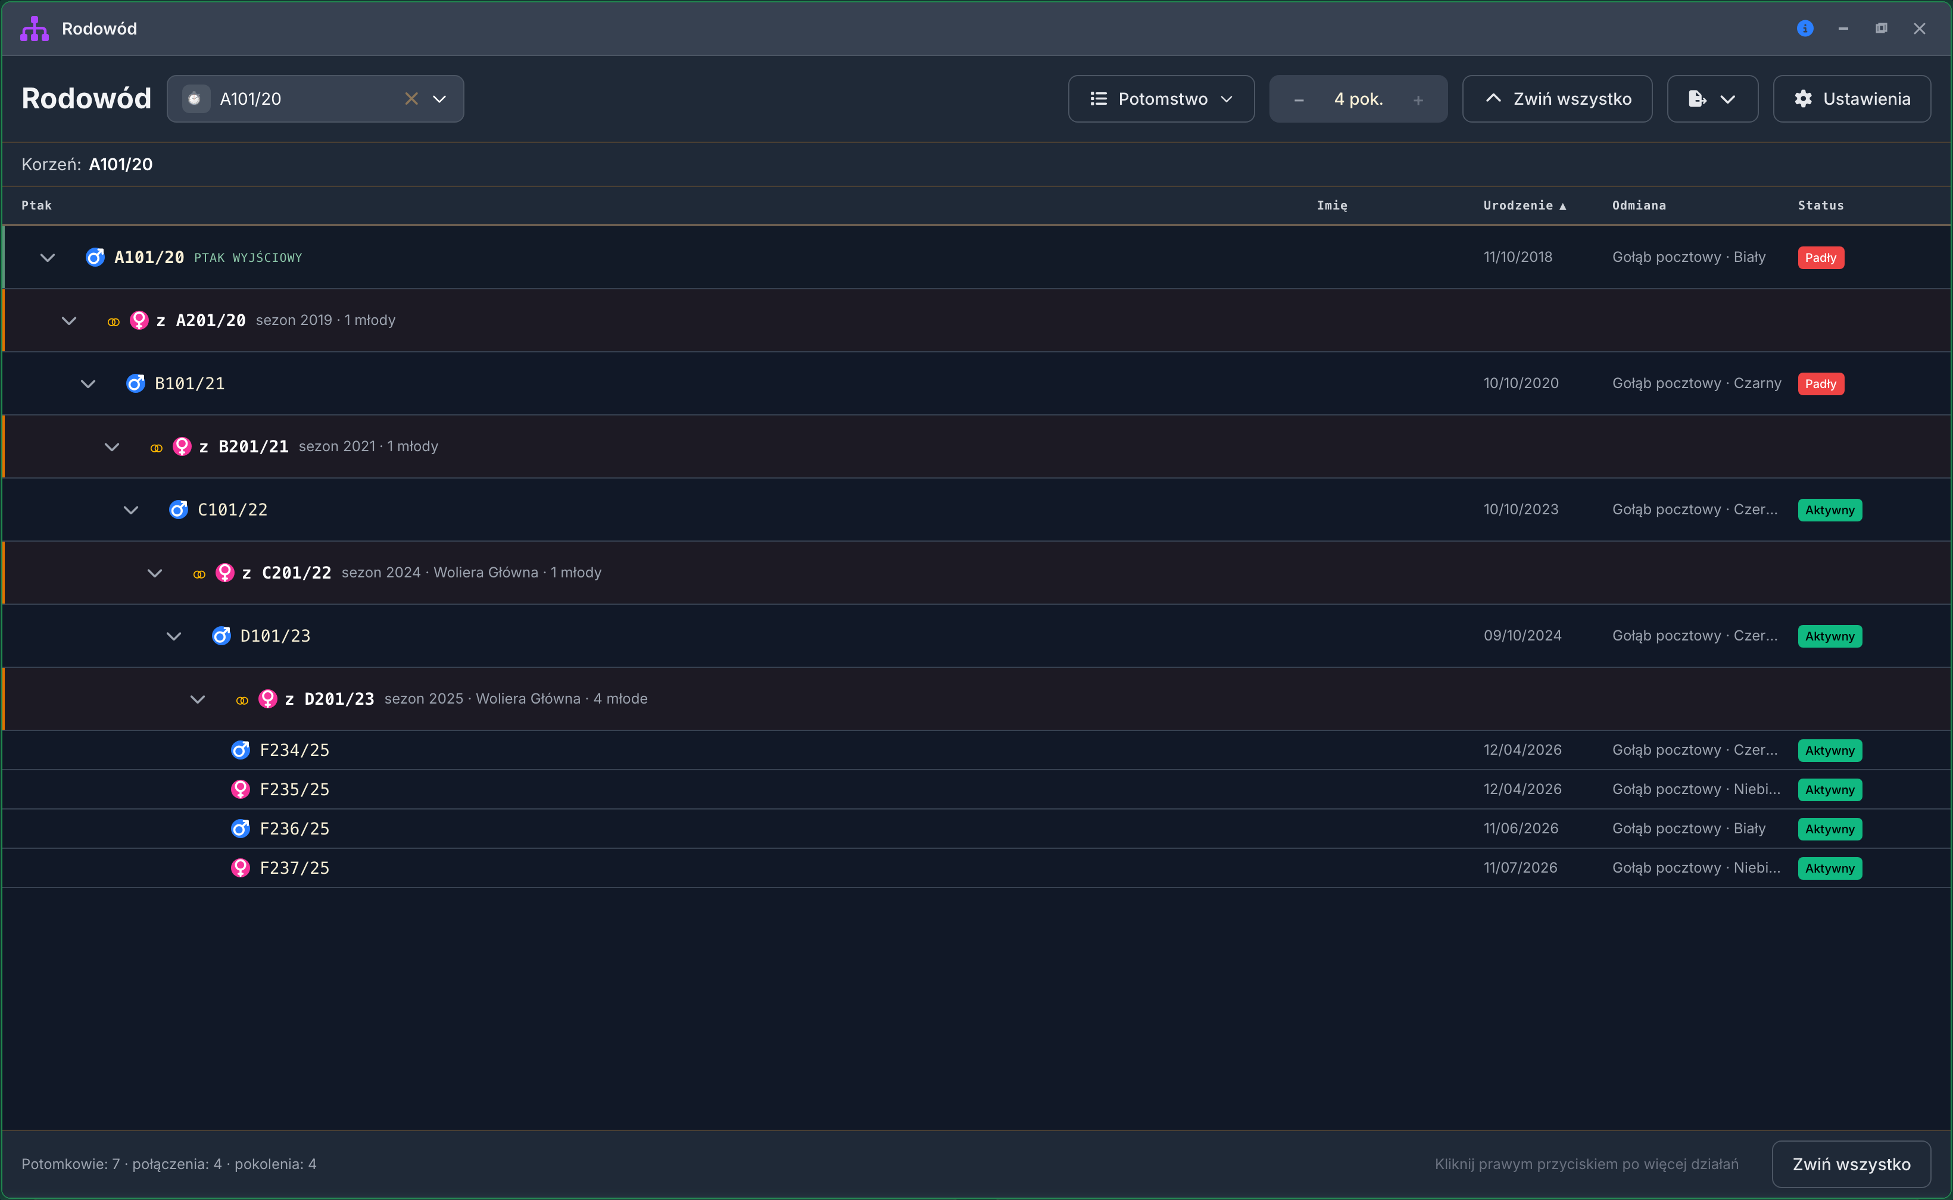Click the male icon beside F234/25

click(x=241, y=750)
